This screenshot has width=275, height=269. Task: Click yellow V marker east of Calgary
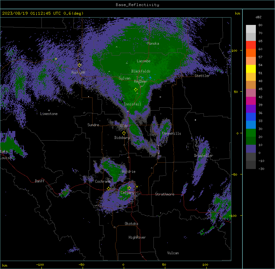(137, 187)
